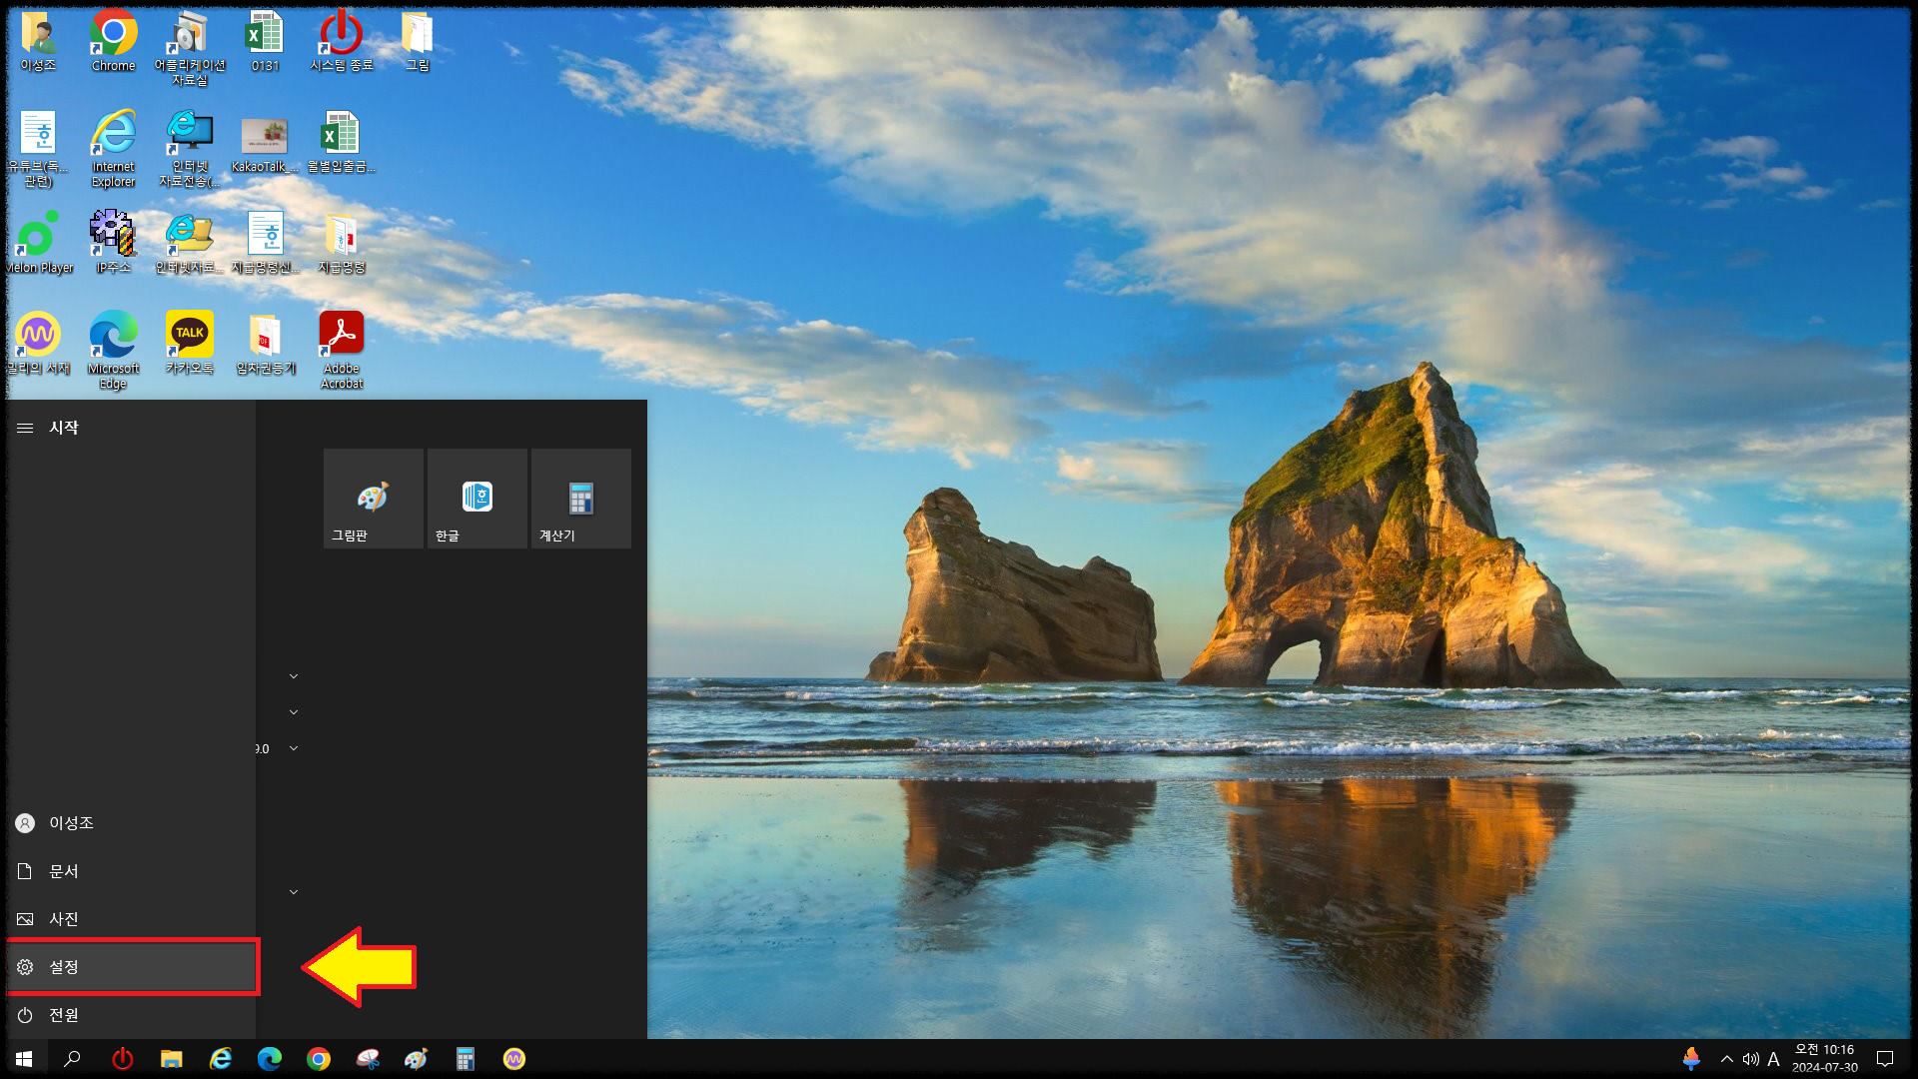Open volume control in system tray
This screenshot has width=1918, height=1079.
(x=1750, y=1059)
